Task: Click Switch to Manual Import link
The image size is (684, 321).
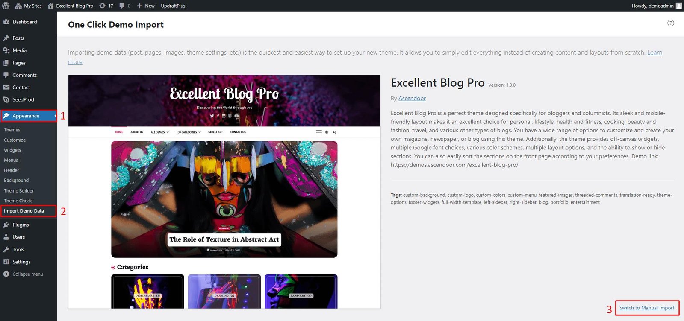Action: point(647,308)
